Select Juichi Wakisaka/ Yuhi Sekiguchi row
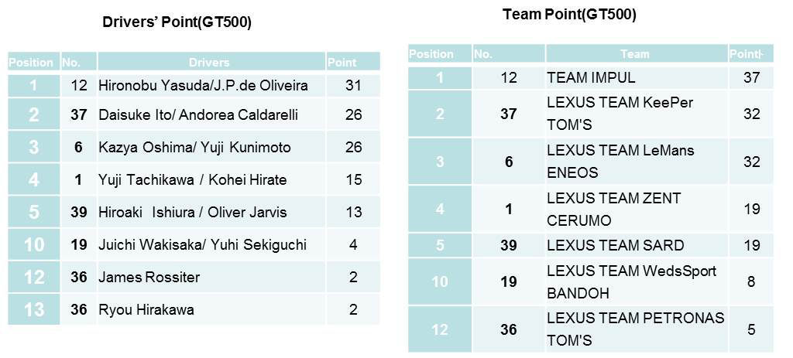 202,245
